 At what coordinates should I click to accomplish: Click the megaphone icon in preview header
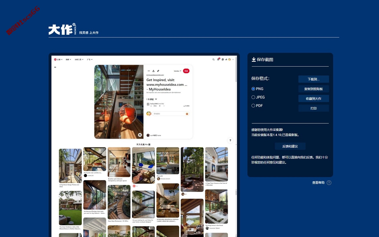point(226,60)
